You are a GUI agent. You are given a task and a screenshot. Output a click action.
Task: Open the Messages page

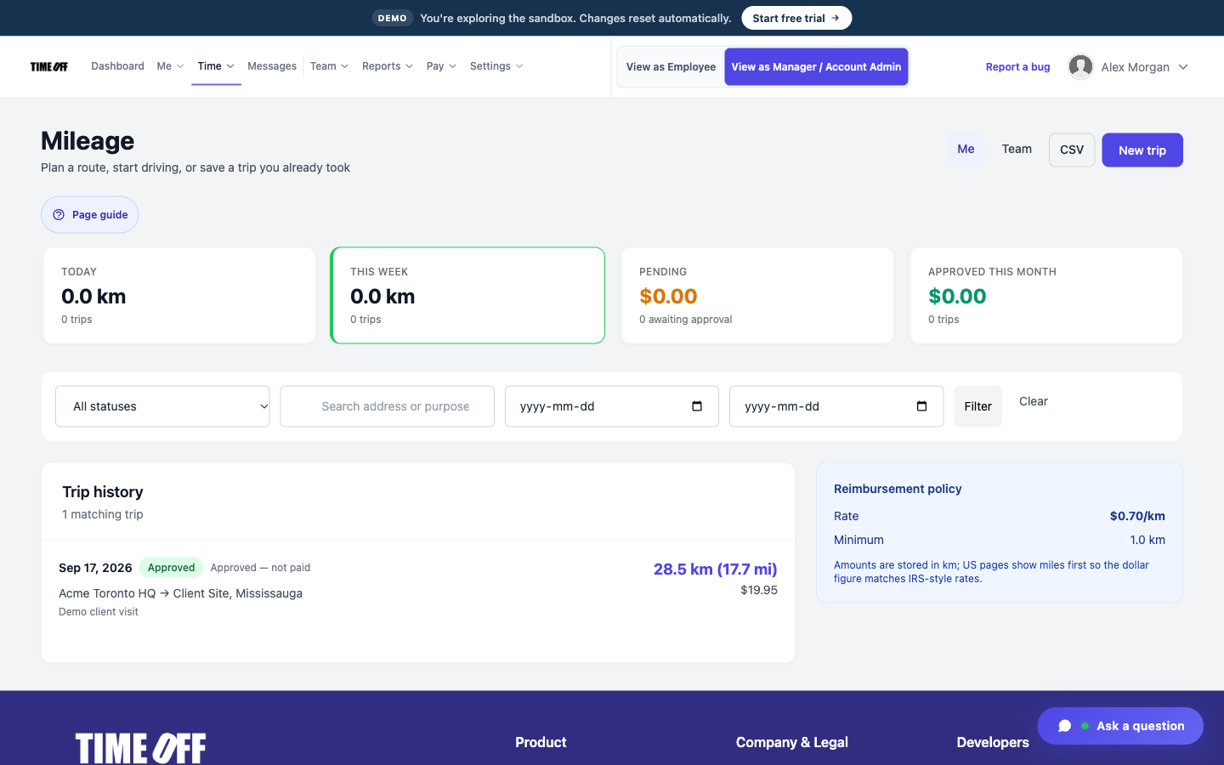(272, 66)
